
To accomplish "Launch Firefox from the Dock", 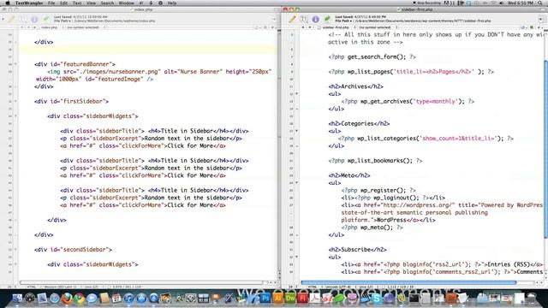I will [67, 299].
